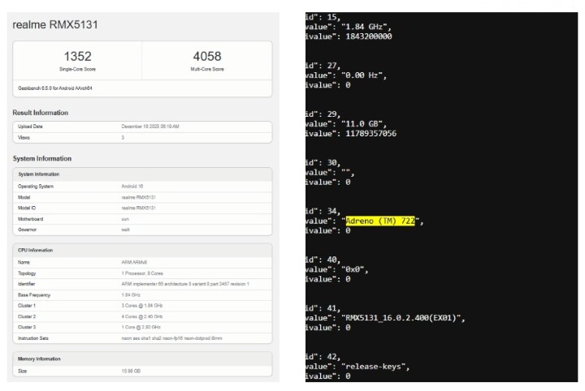The width and height of the screenshot is (585, 391).
Task: Click the highlighted Adreno (TM) 722 text
Action: (379, 221)
